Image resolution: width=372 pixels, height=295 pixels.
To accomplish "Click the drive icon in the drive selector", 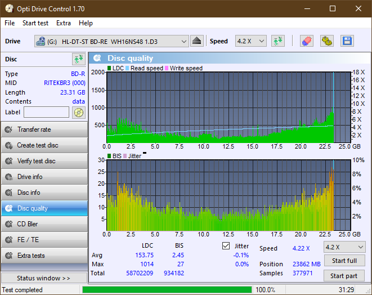I will tap(41, 41).
